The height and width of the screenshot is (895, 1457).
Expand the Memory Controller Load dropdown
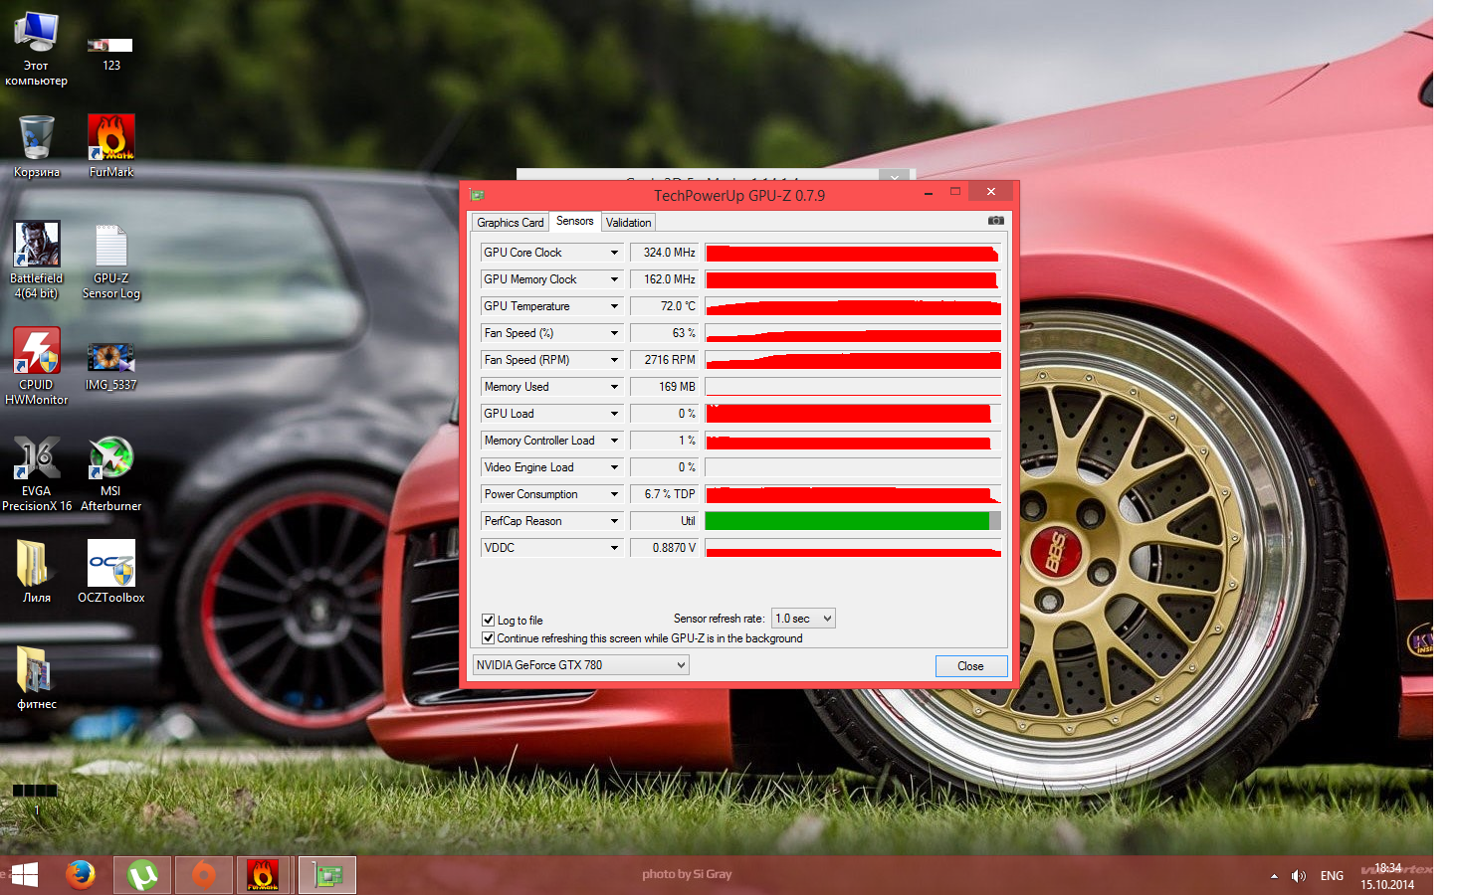(614, 441)
